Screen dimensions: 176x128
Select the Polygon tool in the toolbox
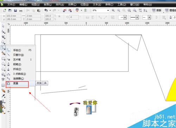pos(3,69)
